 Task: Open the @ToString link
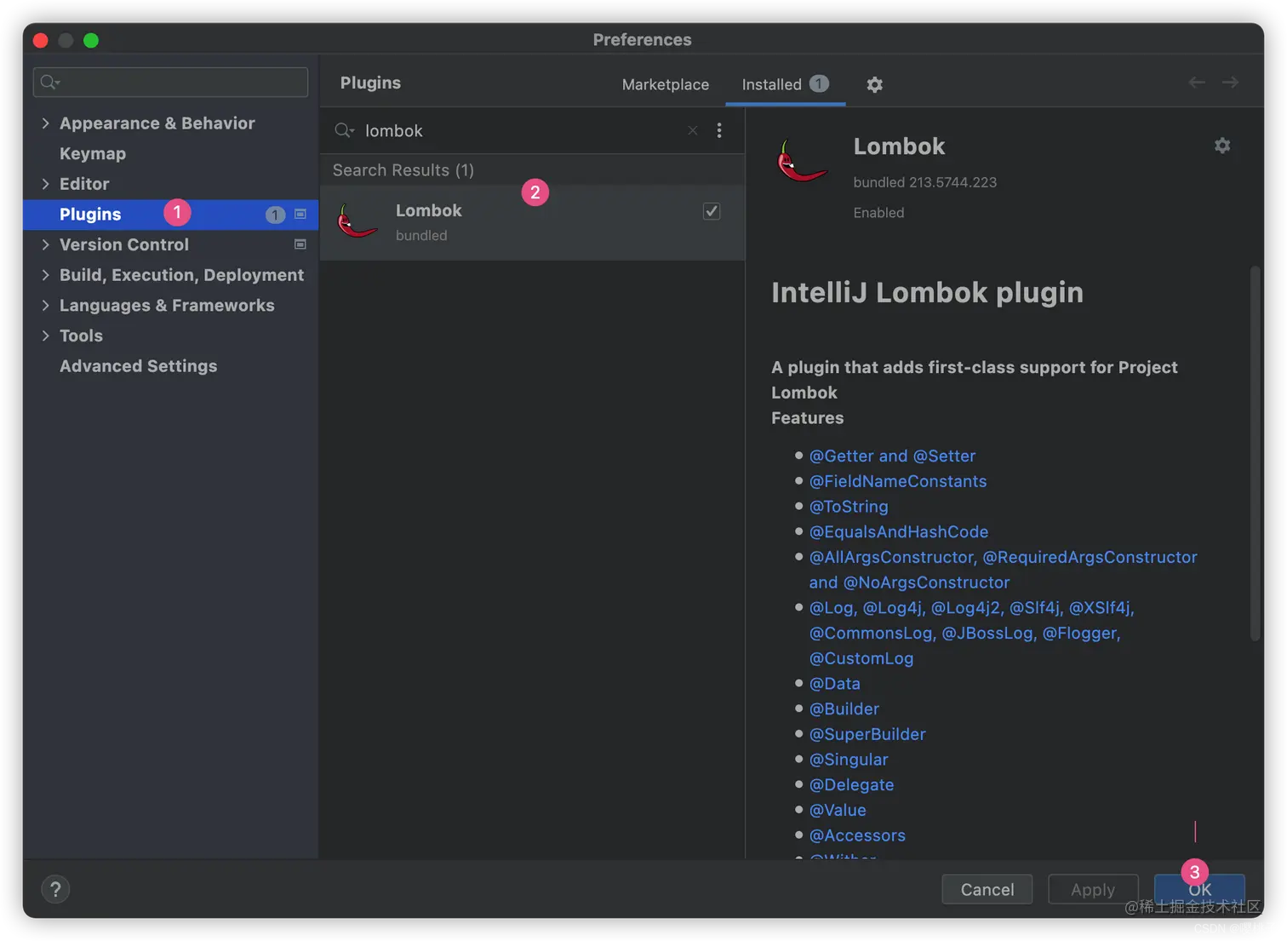click(x=849, y=507)
